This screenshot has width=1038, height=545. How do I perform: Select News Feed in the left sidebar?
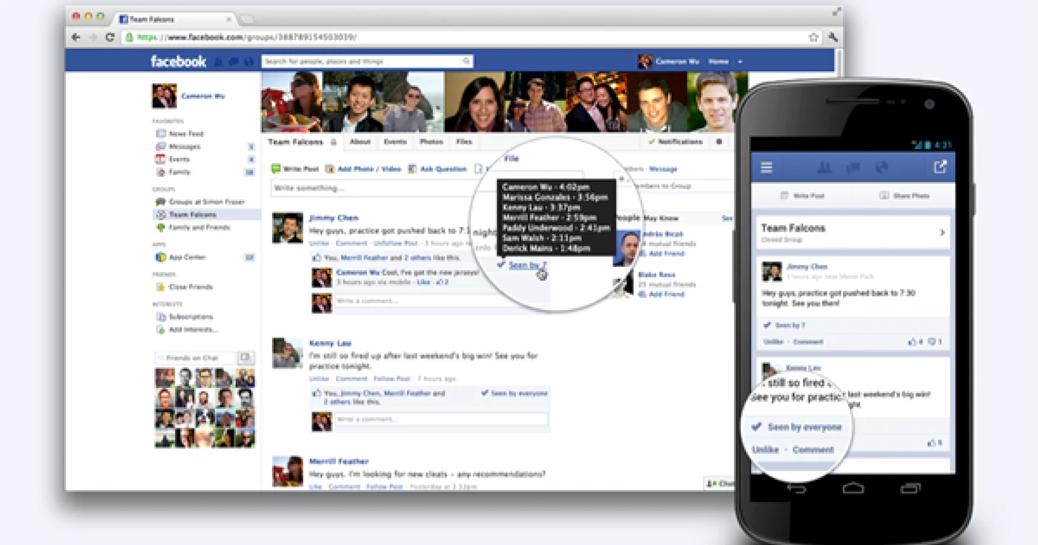pyautogui.click(x=185, y=134)
